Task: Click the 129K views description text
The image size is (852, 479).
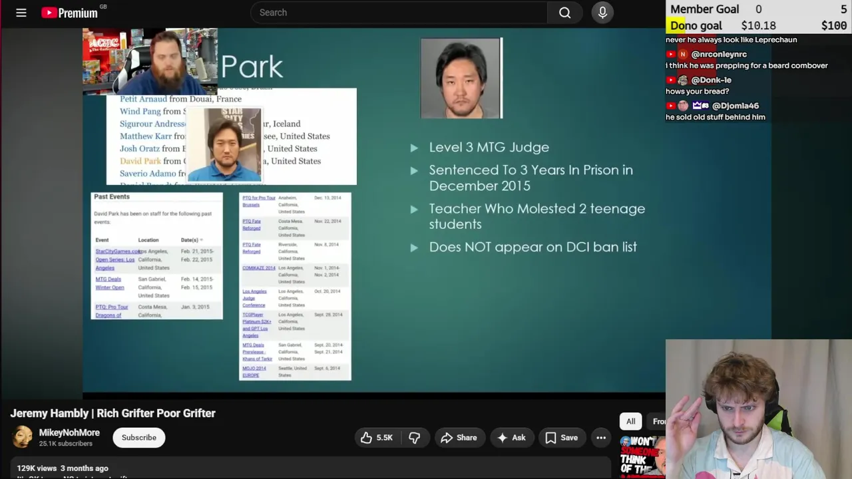Action: pos(63,468)
